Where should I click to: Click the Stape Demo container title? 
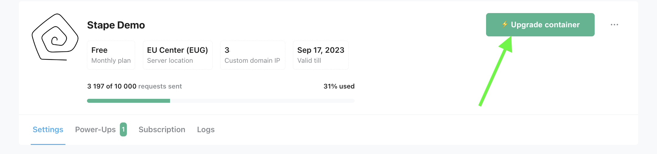(116, 25)
